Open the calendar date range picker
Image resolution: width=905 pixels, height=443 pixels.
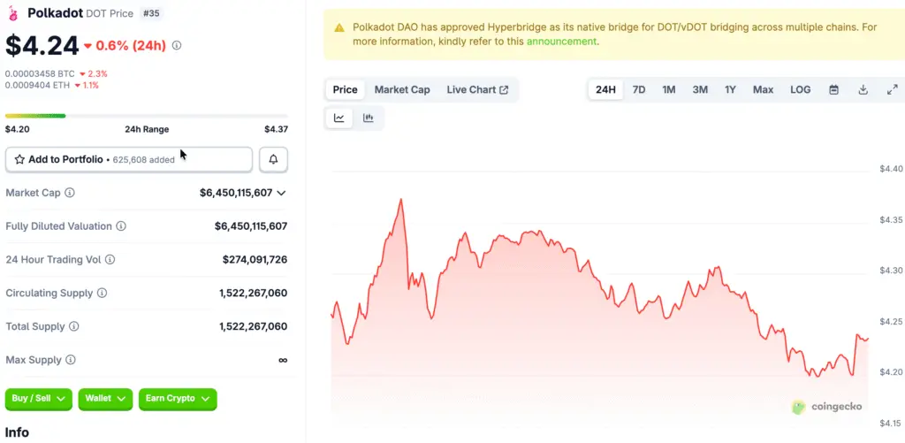tap(833, 89)
